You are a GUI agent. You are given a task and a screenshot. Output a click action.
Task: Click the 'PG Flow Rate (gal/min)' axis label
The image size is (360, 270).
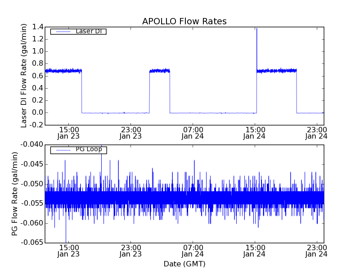pyautogui.click(x=14, y=194)
